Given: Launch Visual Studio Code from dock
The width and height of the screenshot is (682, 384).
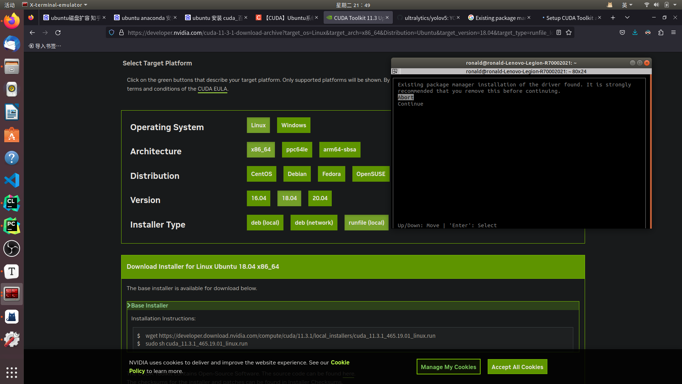Looking at the screenshot, I should [x=12, y=181].
